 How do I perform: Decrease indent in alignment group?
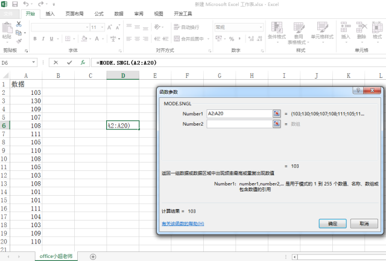(x=157, y=39)
